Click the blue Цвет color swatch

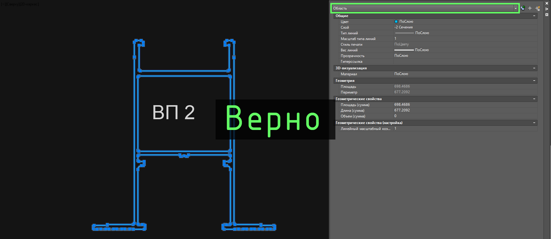point(396,22)
